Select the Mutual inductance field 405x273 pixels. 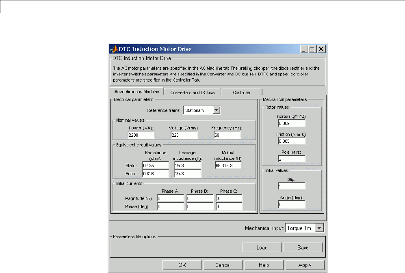[228, 166]
